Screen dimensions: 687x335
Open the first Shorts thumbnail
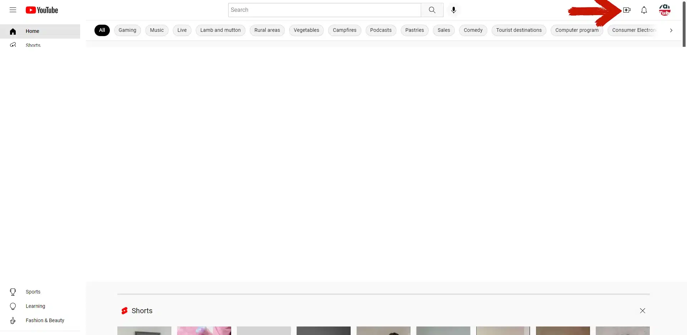point(144,331)
